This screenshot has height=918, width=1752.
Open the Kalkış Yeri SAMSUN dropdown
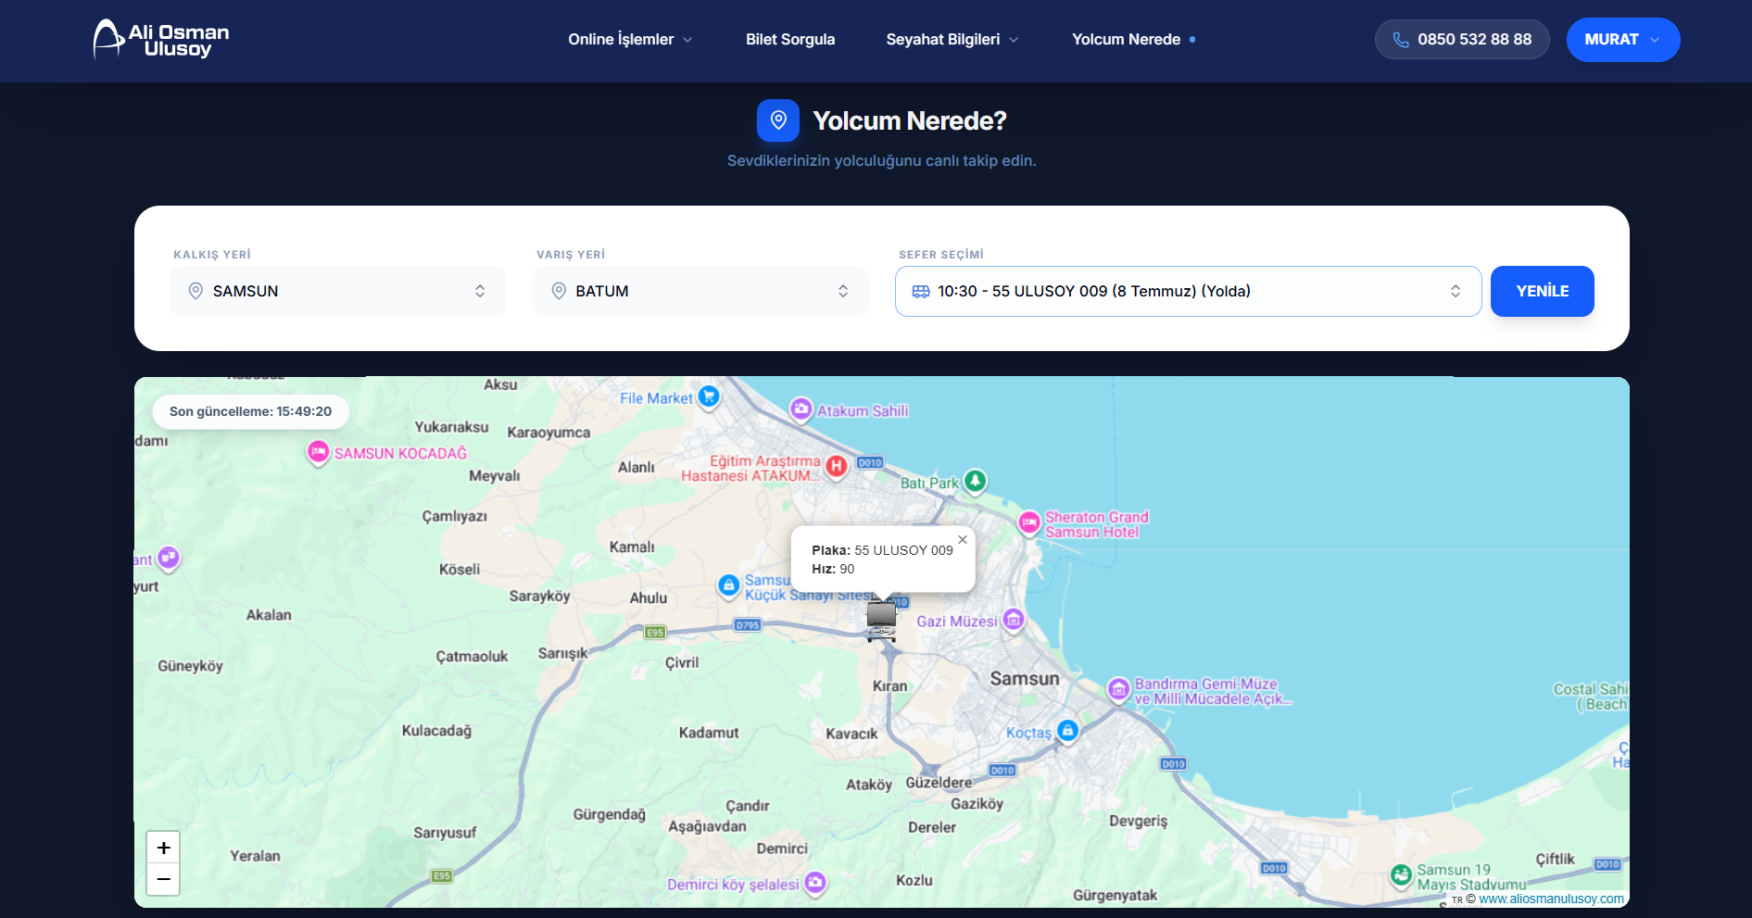338,291
